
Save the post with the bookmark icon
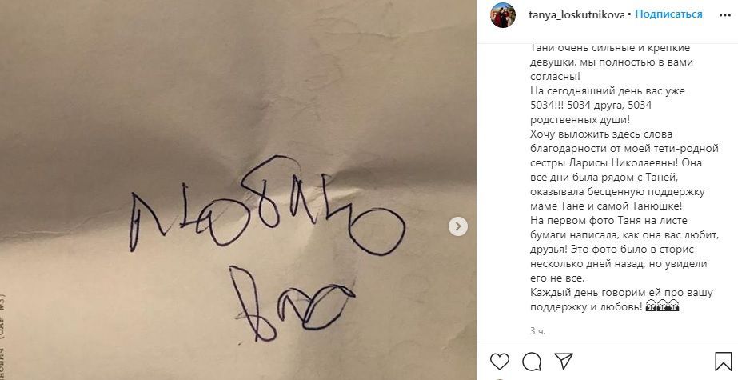pos(723,361)
